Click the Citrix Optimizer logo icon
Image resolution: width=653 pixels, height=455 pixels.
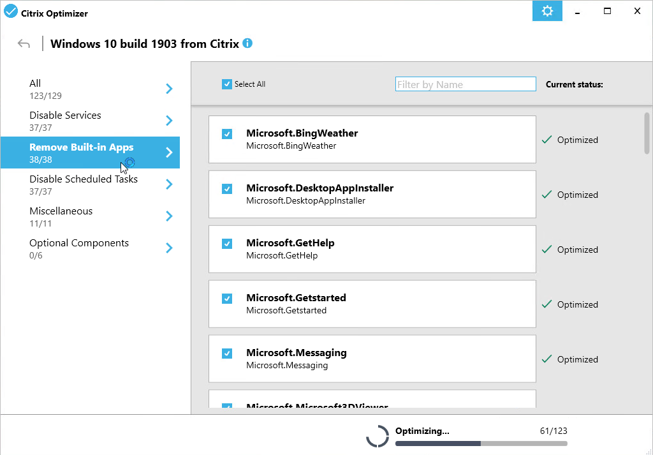click(x=10, y=11)
